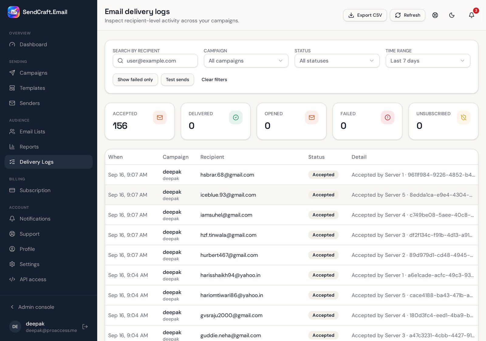Click the sign-out icon next to deepak
The height and width of the screenshot is (341, 486).
85,326
